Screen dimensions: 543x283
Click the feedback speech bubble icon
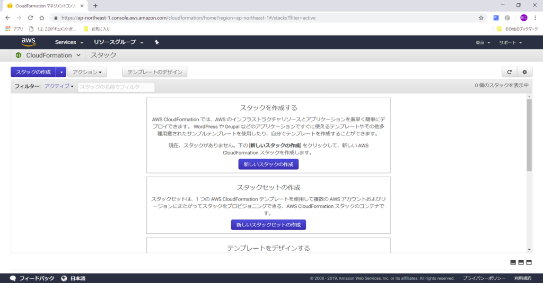point(13,278)
